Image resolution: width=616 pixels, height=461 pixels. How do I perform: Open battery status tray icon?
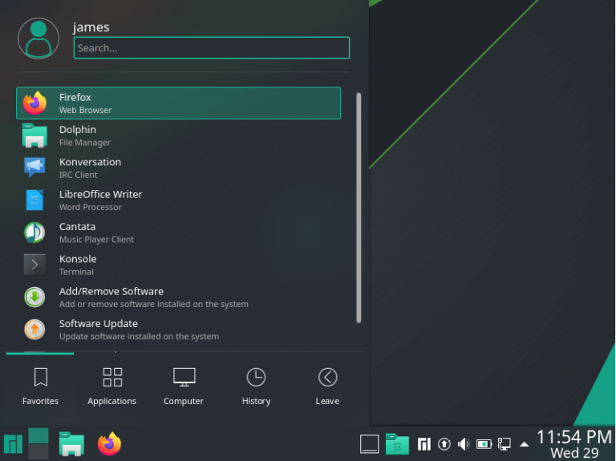[484, 444]
